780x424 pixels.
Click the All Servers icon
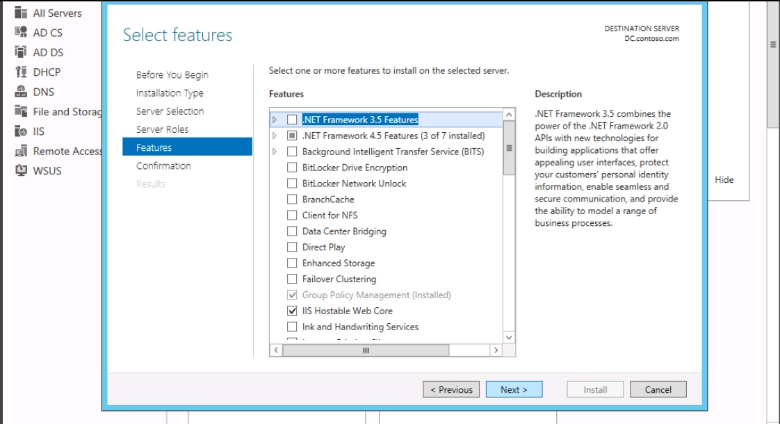21,13
